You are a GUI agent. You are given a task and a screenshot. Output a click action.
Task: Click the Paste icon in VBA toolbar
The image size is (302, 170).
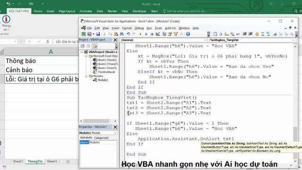click(x=116, y=34)
